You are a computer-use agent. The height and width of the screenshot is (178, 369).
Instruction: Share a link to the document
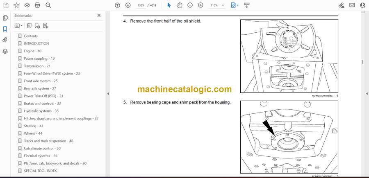341,5
